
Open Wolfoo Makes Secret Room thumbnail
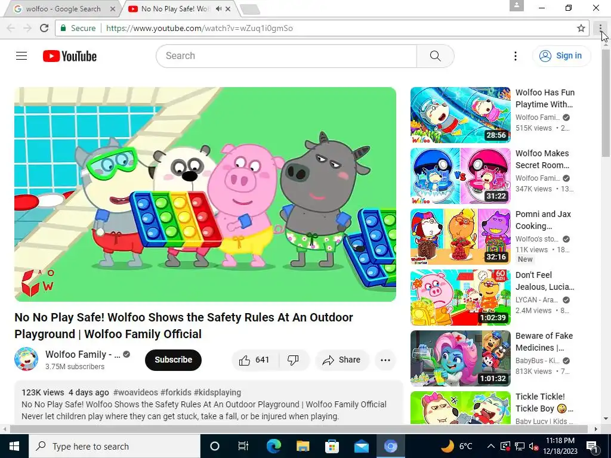(x=460, y=176)
